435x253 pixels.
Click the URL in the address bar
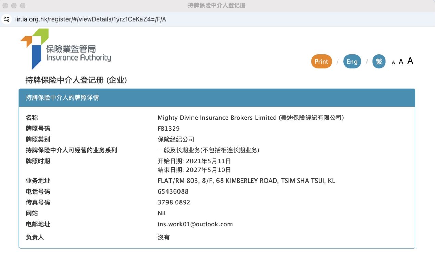tap(91, 19)
